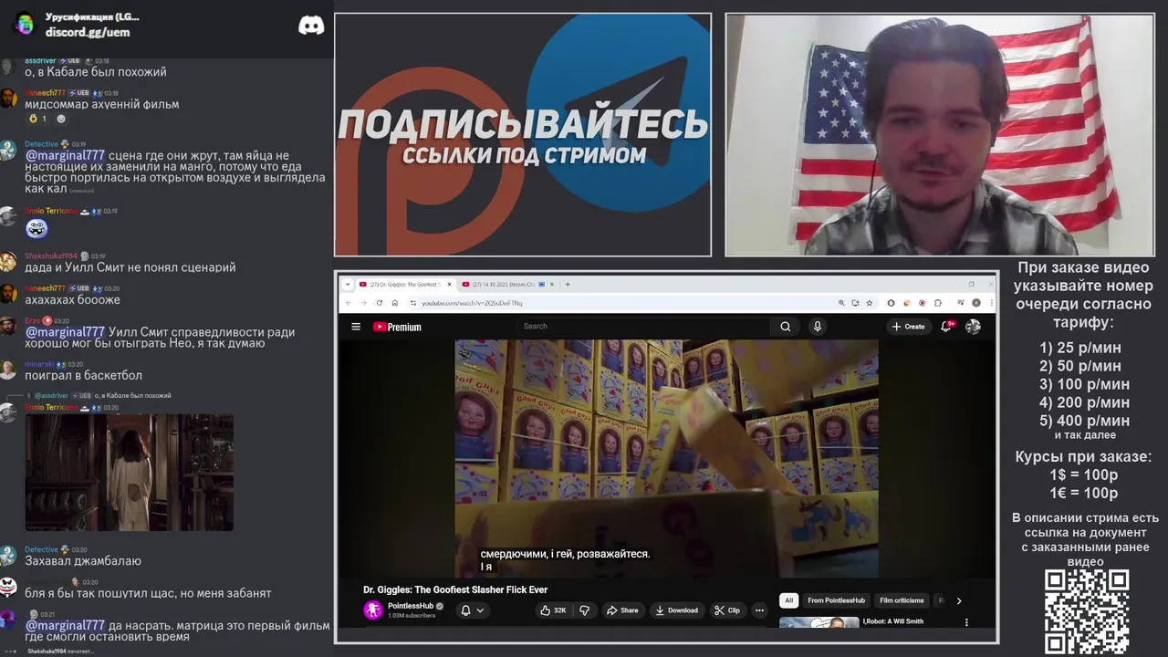Select the Film criticisms chip
The width and height of the screenshot is (1168, 657).
902,600
